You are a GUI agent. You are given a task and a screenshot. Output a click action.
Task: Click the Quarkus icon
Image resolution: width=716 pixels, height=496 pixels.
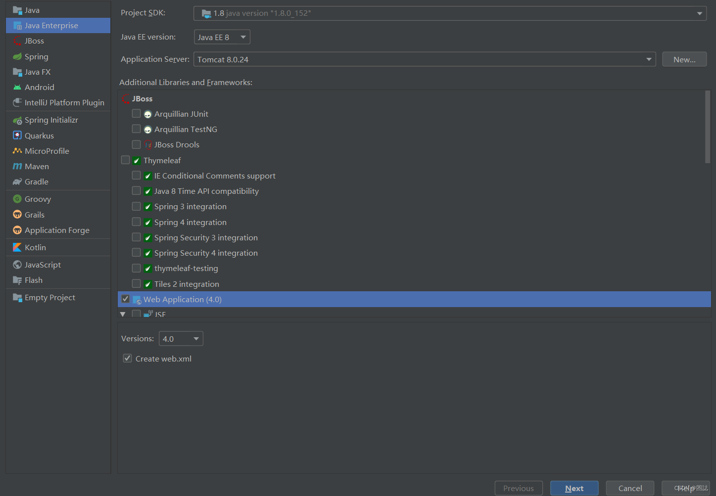tap(17, 135)
